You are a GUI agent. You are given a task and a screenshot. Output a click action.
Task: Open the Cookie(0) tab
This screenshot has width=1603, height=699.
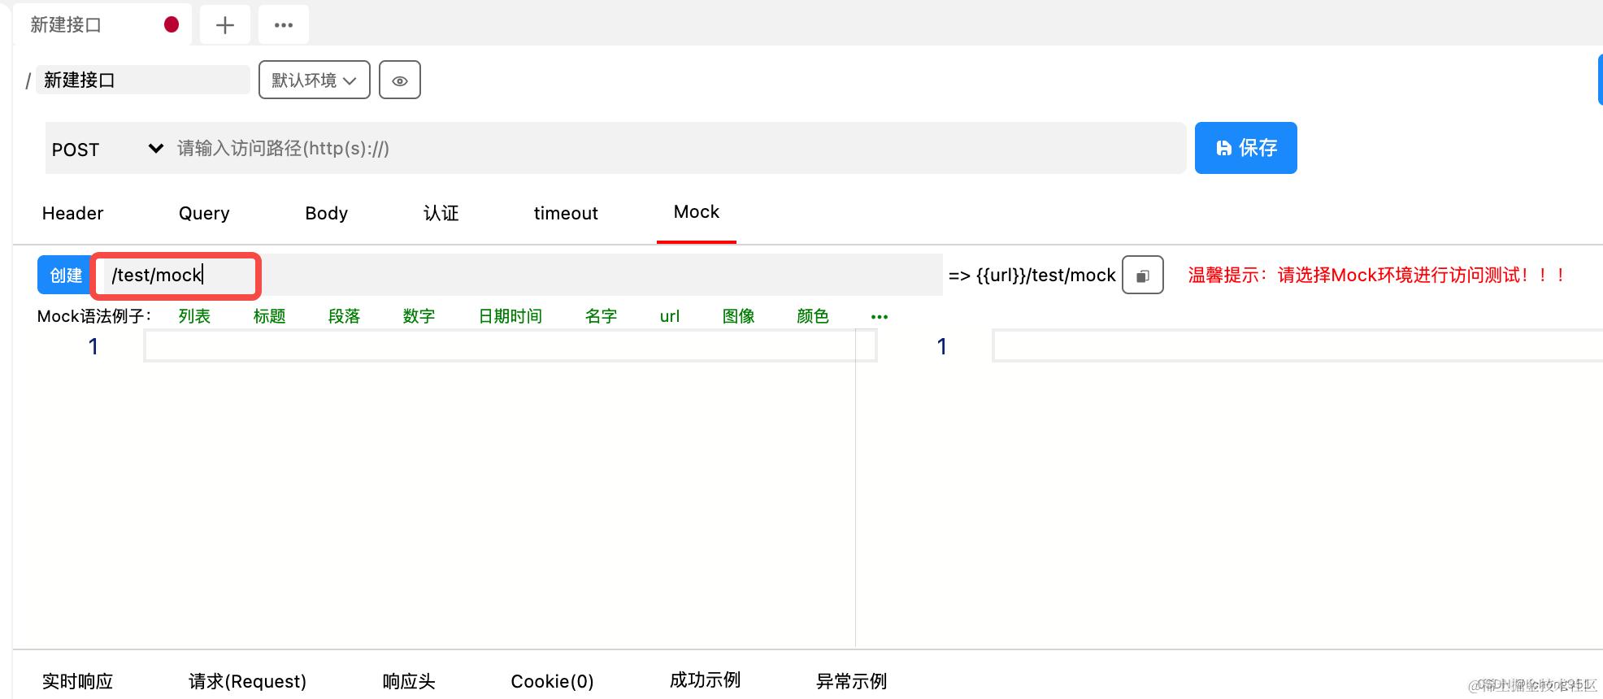552,681
